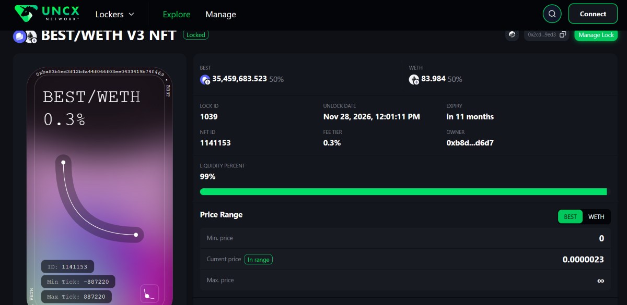This screenshot has height=305, width=627.
Task: Click the BEST/WETH pair icon in title
Action: click(x=25, y=36)
